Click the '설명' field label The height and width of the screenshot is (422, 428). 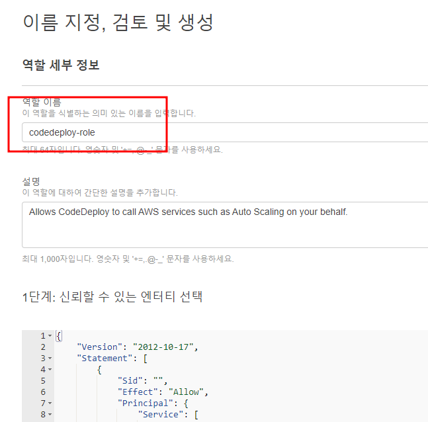[x=31, y=181]
